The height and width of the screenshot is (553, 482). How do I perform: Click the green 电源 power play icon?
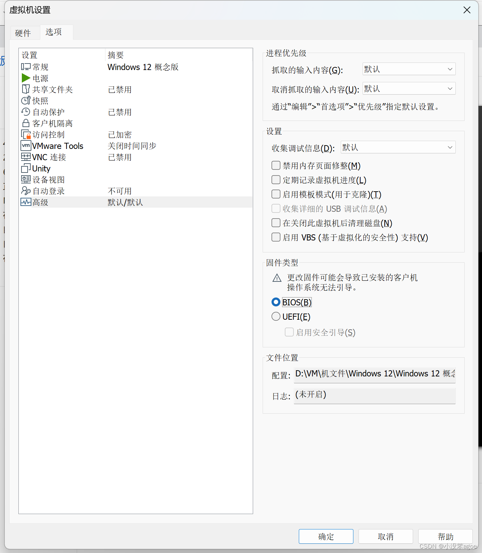tap(26, 78)
